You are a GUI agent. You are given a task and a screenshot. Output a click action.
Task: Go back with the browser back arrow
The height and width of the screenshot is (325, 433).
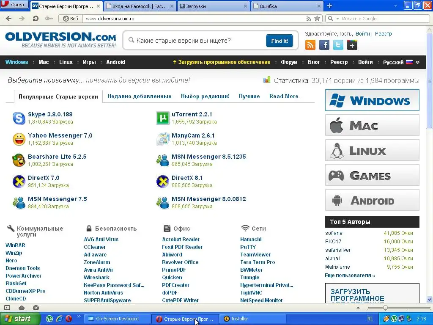pyautogui.click(x=9, y=19)
